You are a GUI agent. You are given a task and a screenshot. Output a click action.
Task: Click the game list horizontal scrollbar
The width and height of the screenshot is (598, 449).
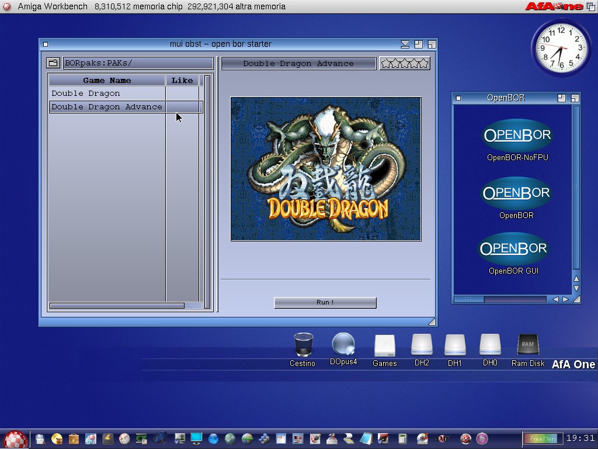[117, 306]
